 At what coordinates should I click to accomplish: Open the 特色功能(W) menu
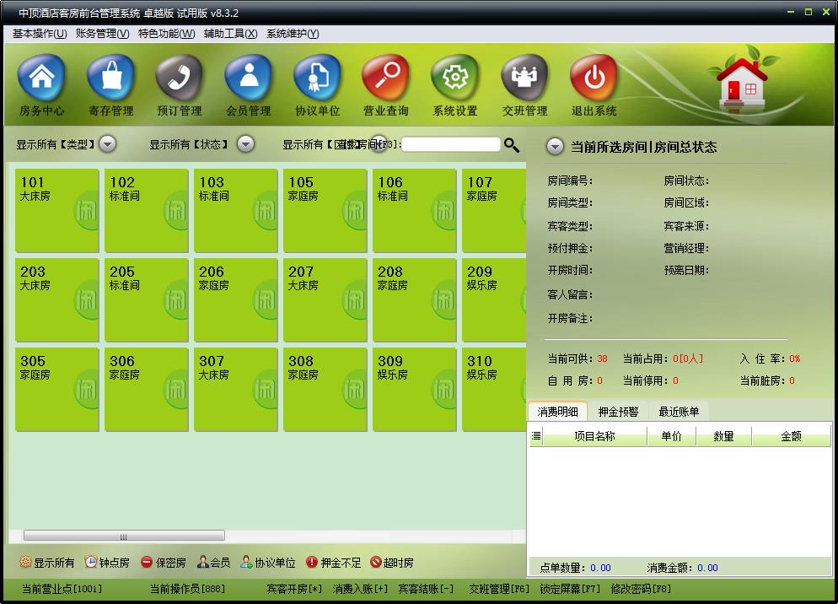click(166, 34)
